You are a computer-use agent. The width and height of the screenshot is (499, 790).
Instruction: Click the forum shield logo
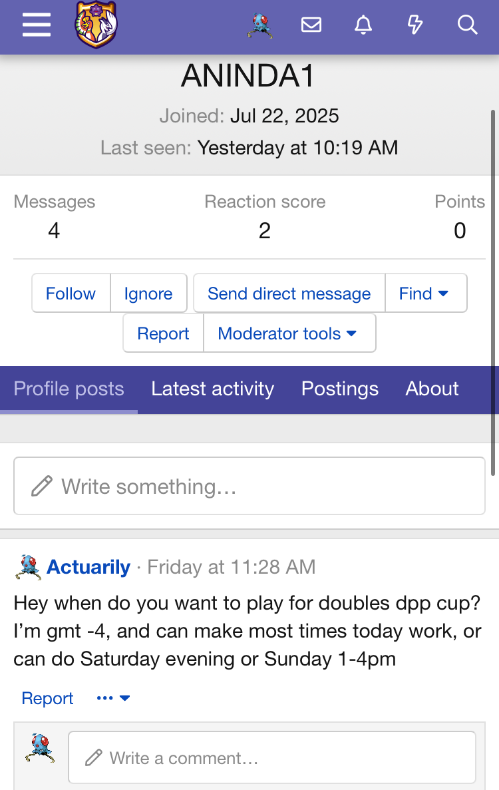pos(96,25)
